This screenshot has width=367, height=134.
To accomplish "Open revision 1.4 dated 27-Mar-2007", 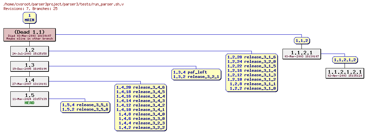I will pyautogui.click(x=30, y=81).
